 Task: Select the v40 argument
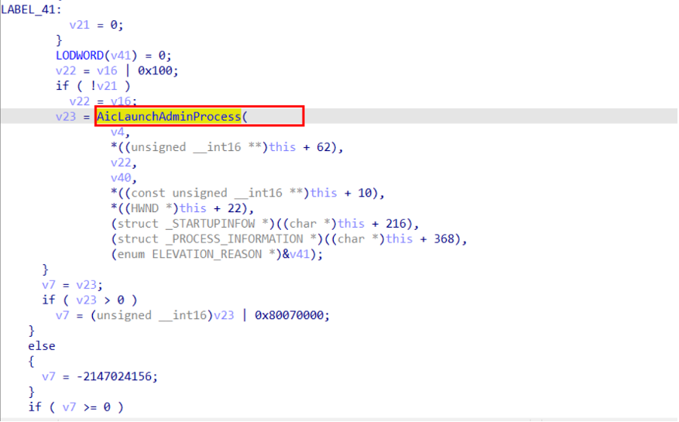[x=123, y=177]
